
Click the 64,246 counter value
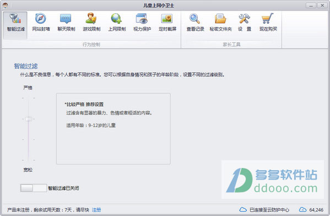pyautogui.click(x=316, y=210)
